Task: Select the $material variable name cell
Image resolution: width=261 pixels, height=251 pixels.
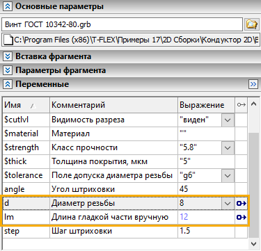Action: click(26, 133)
